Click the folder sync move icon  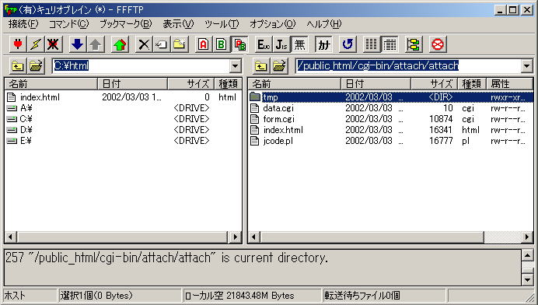[414, 44]
